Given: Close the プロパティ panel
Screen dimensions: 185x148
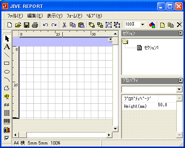Looking at the screenshot, I should 180,80.
